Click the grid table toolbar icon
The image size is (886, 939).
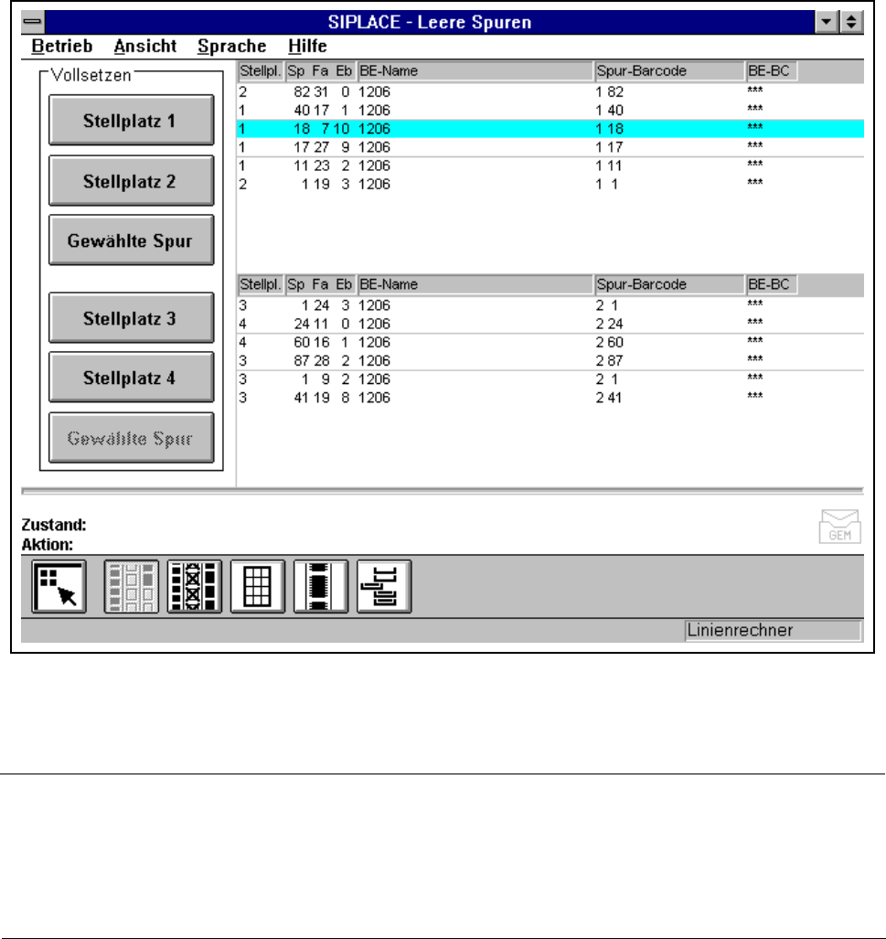258,586
